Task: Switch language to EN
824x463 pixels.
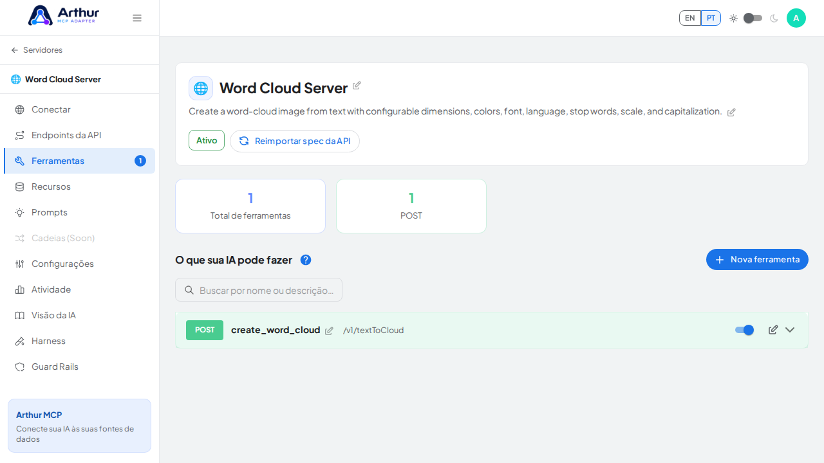Action: point(690,18)
